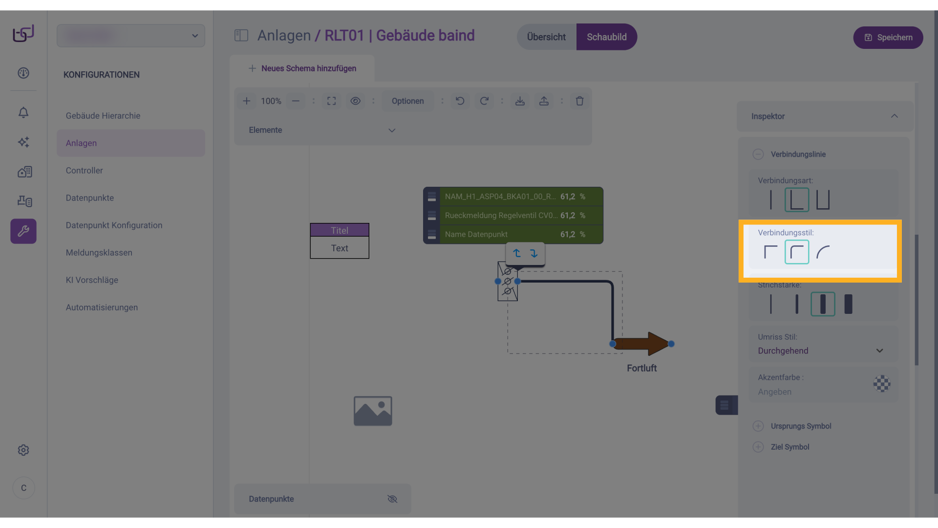This screenshot has height=528, width=938.
Task: Open the bell notifications sidebar icon
Action: (x=23, y=112)
